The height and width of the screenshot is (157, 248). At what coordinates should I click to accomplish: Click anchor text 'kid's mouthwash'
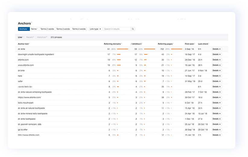(x=26, y=103)
